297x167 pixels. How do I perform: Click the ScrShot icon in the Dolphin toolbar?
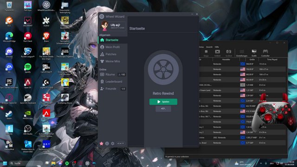229,53
